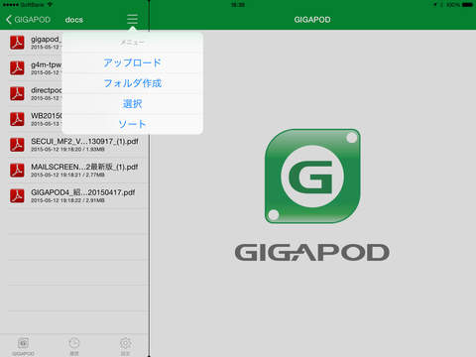Open the hamburger menu icon
This screenshot has width=476, height=357.
(x=132, y=19)
